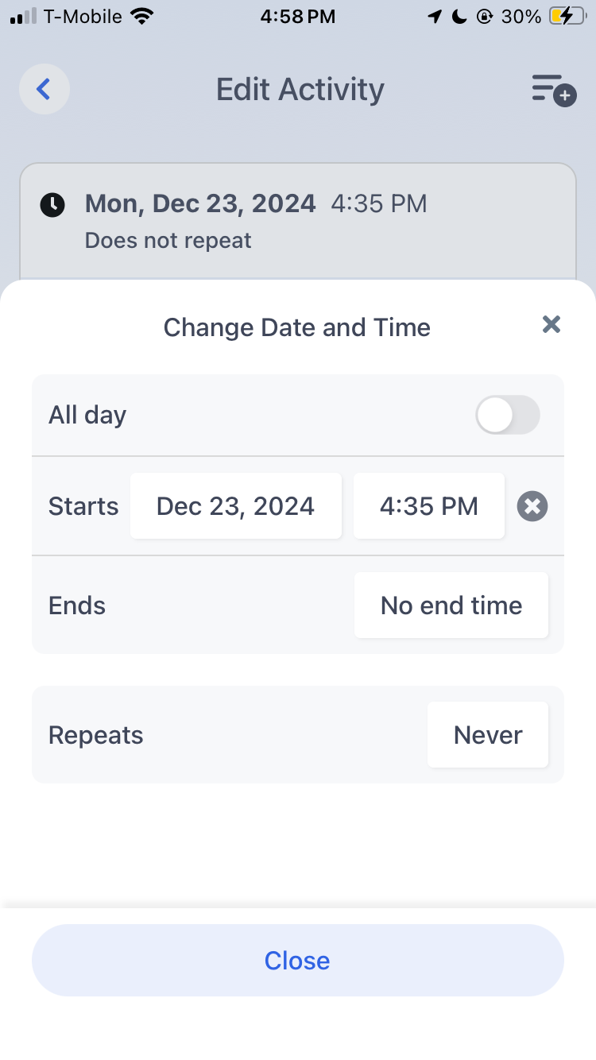This screenshot has height=1060, width=596.
Task: Tap the Do Not Disturb moon icon
Action: click(x=459, y=17)
